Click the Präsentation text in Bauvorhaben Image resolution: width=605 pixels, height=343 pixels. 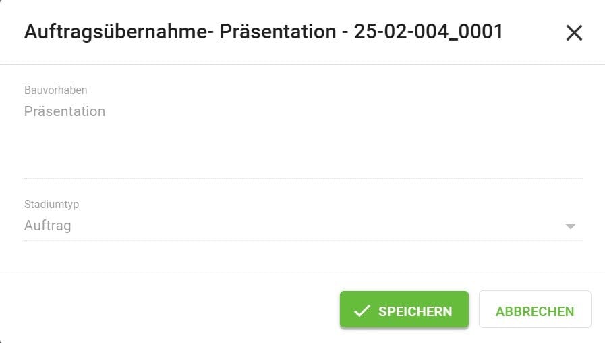(65, 111)
